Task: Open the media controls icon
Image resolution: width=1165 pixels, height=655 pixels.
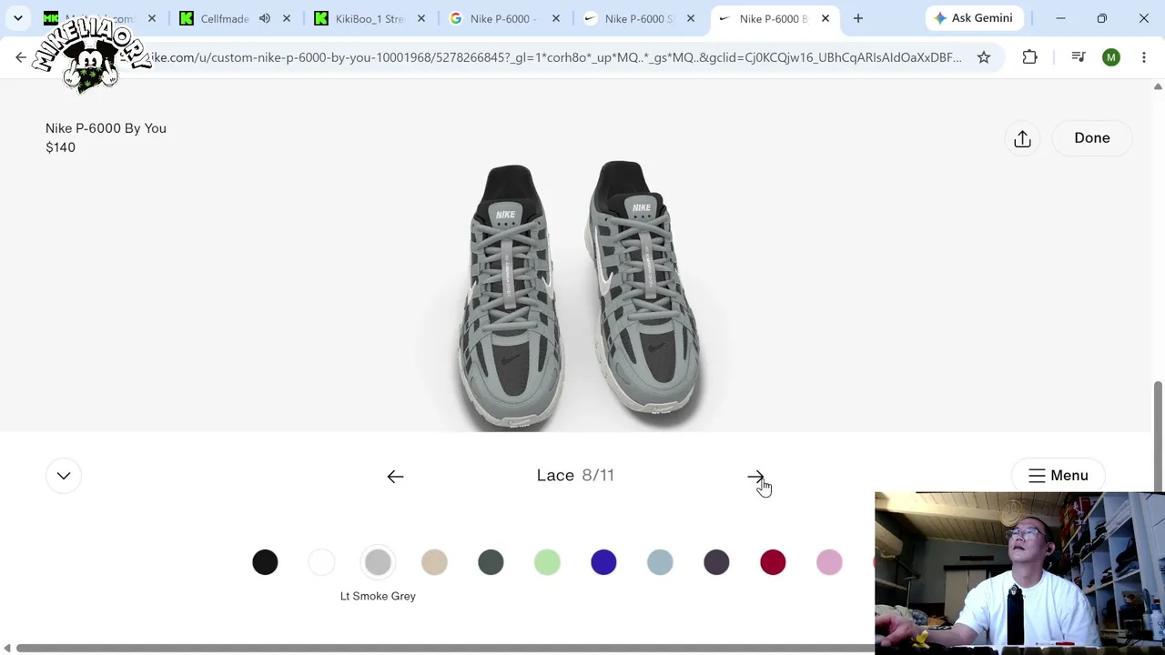Action: 1079,57
